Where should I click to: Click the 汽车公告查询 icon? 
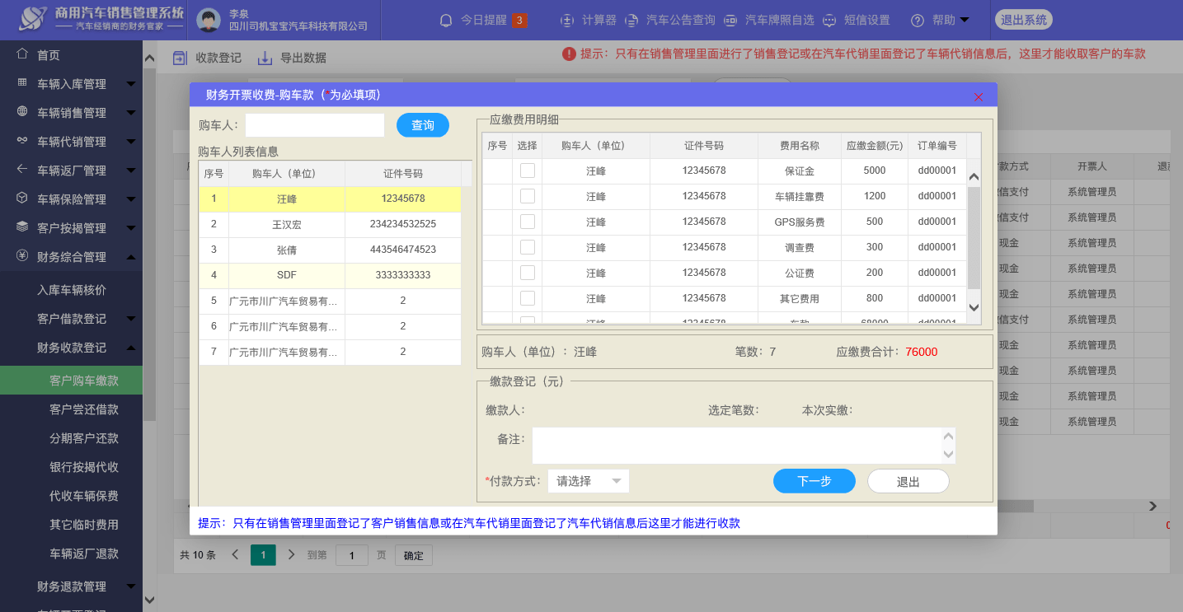click(631, 20)
